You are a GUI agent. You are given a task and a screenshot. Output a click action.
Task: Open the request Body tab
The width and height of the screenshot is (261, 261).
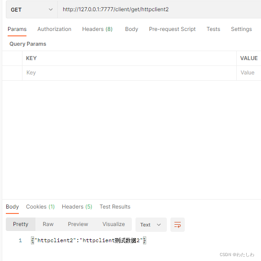(x=131, y=29)
